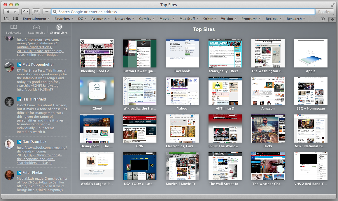Open the Bleeding Cool top site thumbnail
This screenshot has height=201, width=338.
click(x=97, y=53)
